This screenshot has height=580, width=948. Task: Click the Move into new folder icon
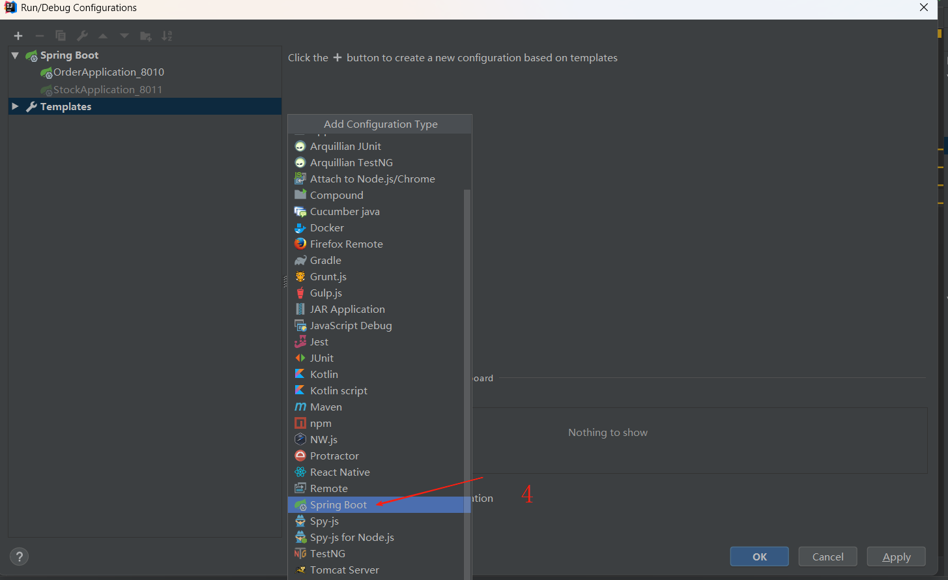click(146, 36)
